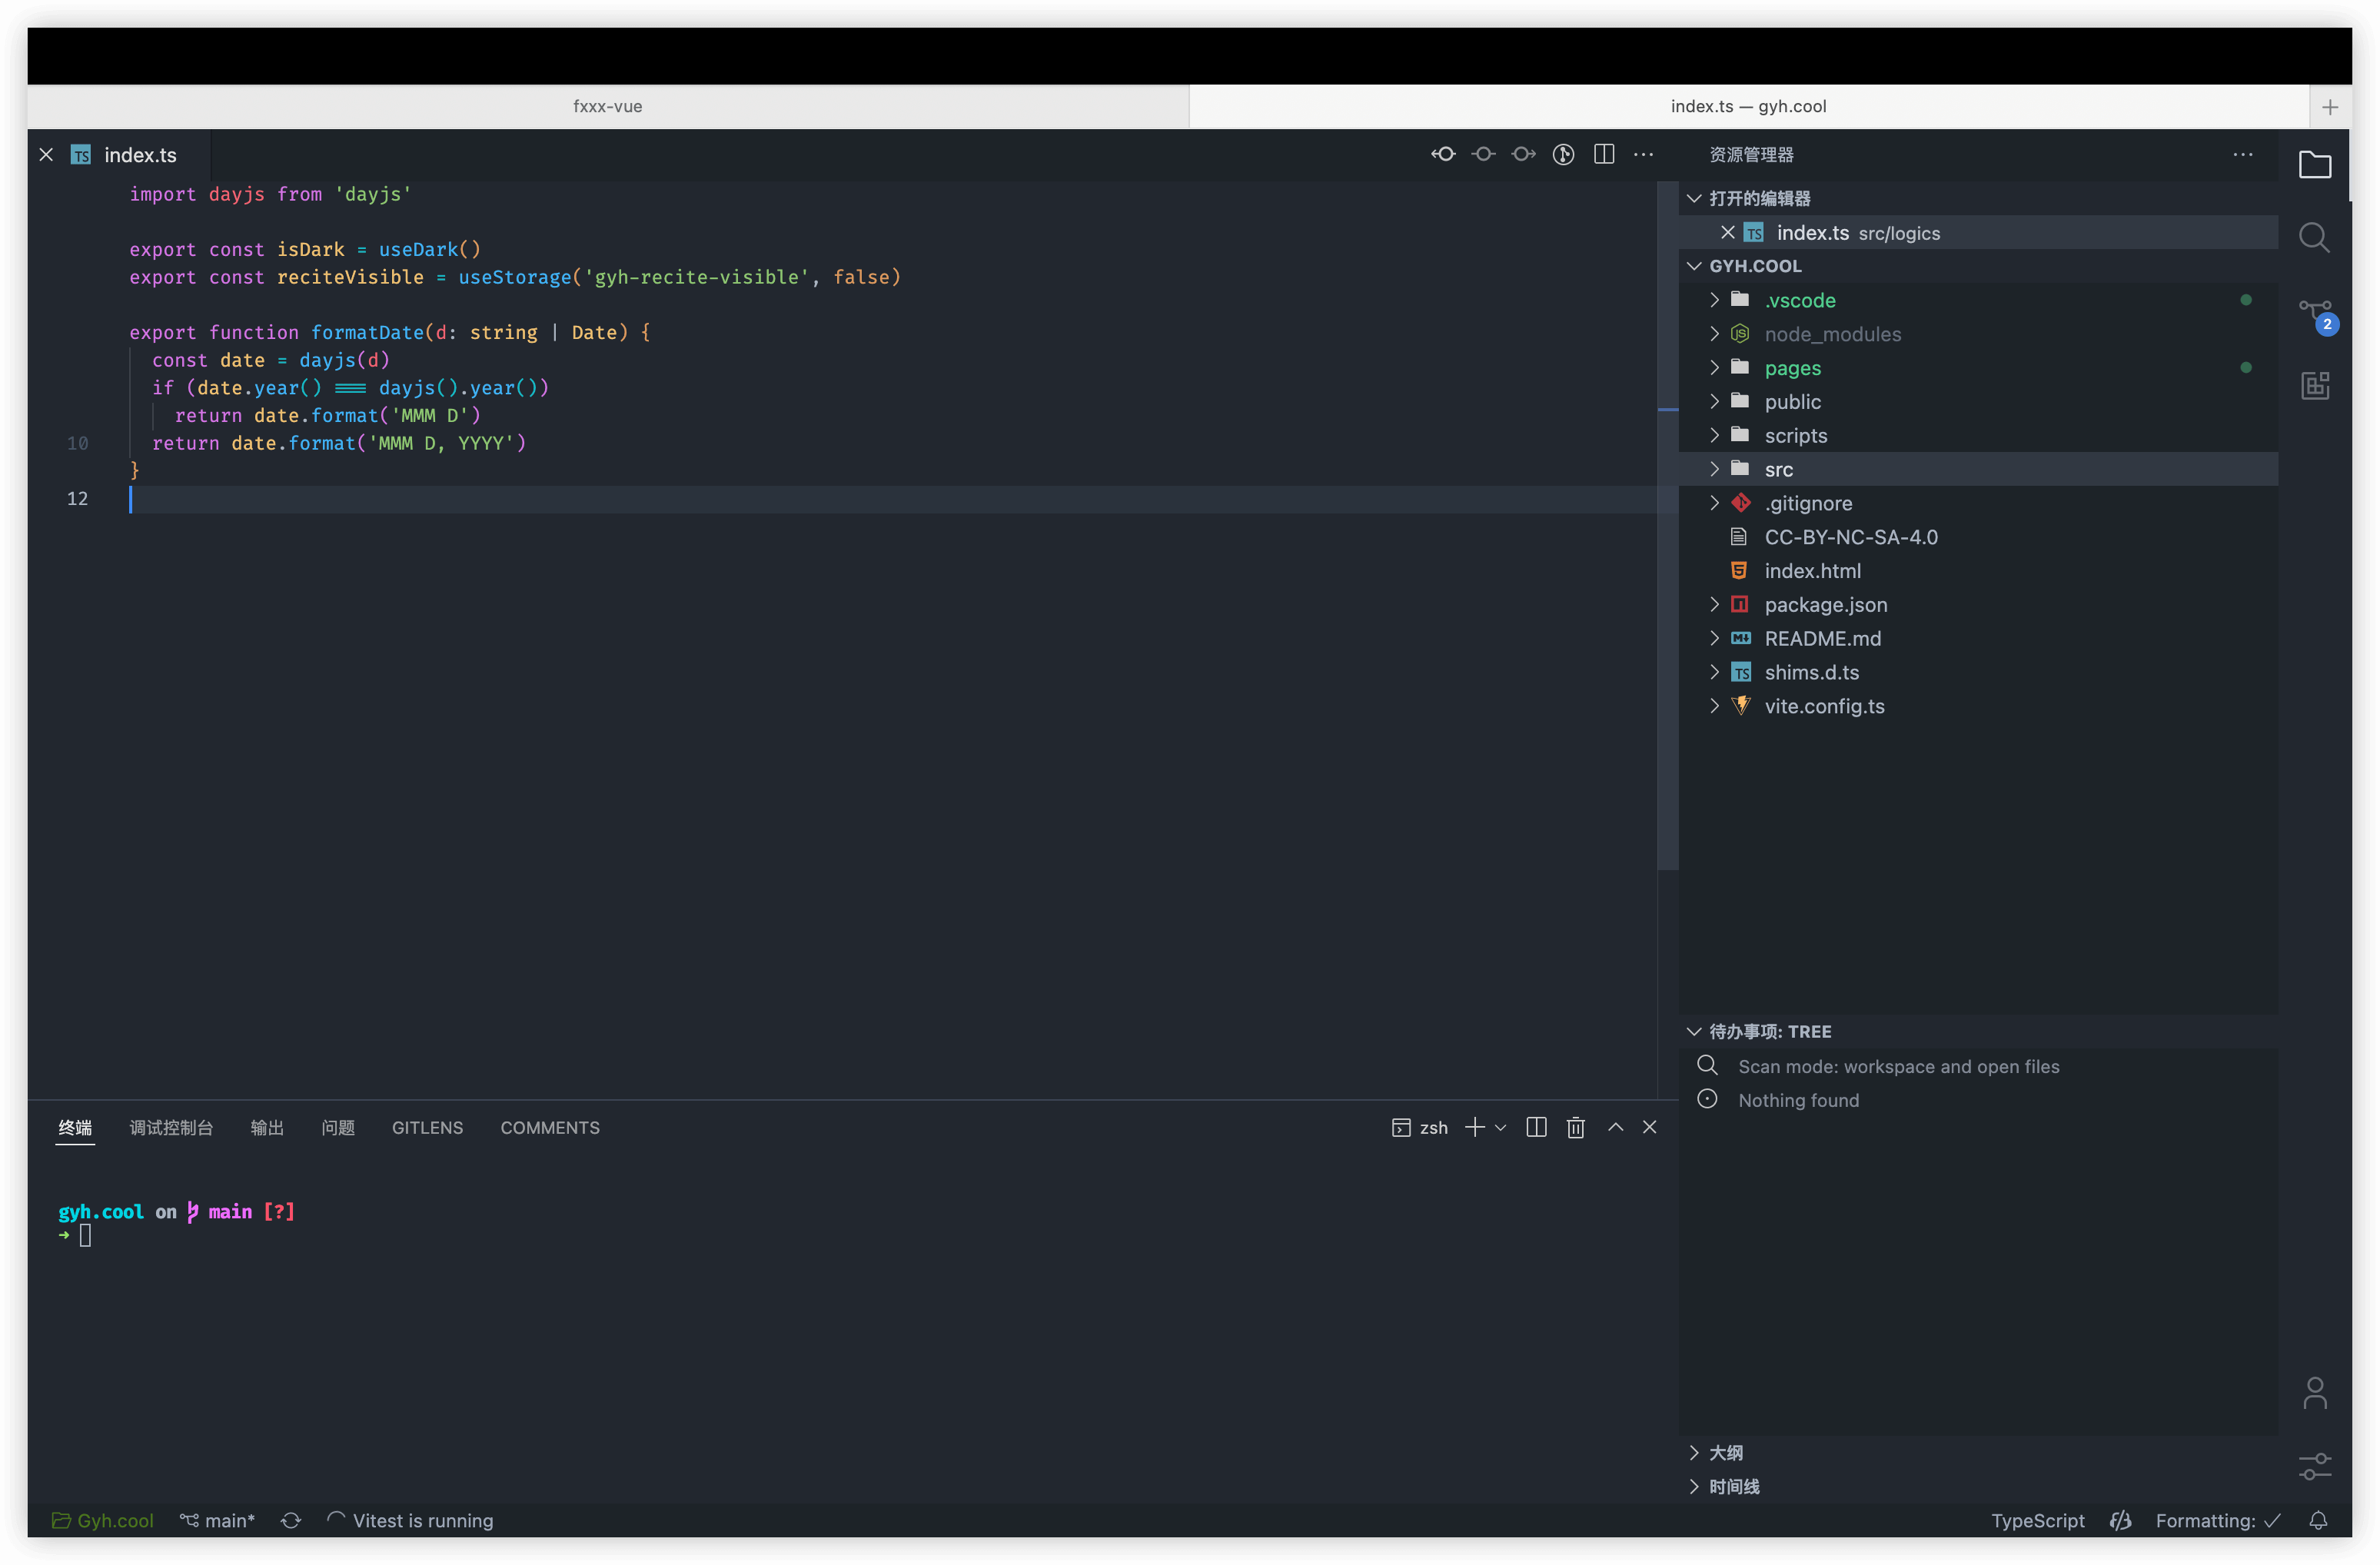Click the code tag icon beside TypeScript
The height and width of the screenshot is (1565, 2380).
coord(2120,1520)
